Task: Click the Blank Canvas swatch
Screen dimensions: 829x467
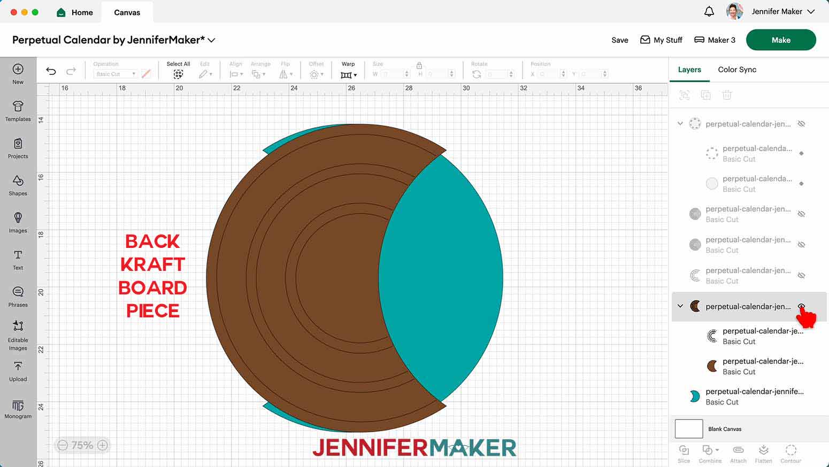Action: coord(689,429)
